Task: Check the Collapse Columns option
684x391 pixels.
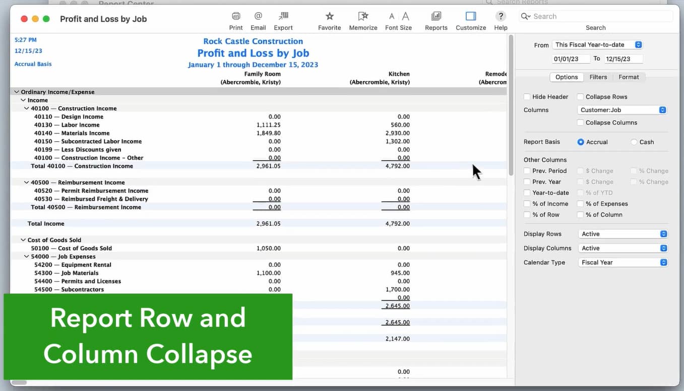Action: click(x=580, y=122)
